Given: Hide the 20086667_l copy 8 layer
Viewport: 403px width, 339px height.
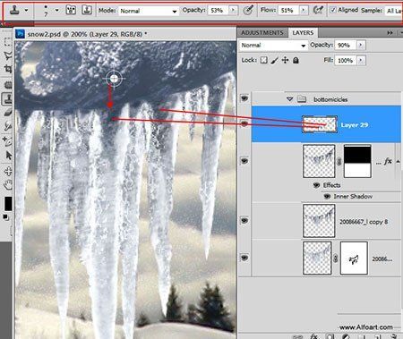Looking at the screenshot, I should (244, 221).
